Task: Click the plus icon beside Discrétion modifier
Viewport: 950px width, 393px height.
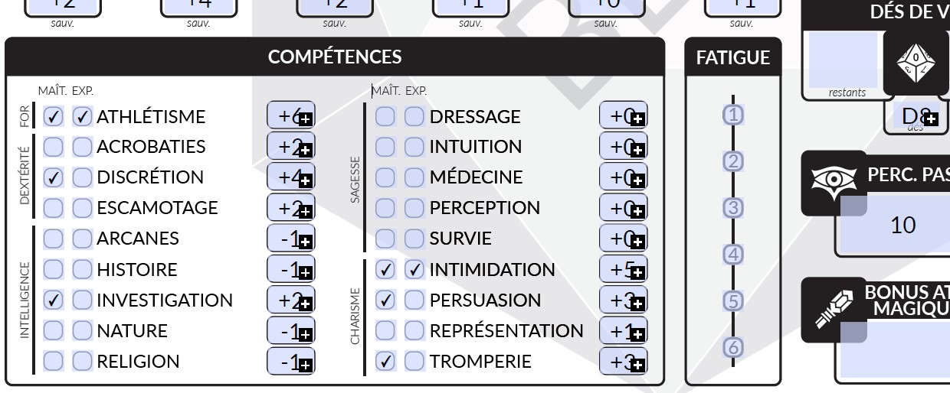Action: click(x=305, y=180)
